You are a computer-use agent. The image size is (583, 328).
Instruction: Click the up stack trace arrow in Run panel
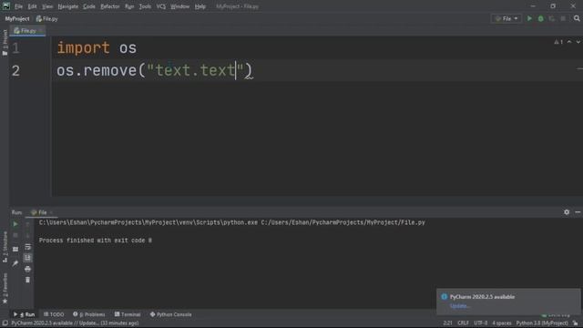[x=27, y=224]
